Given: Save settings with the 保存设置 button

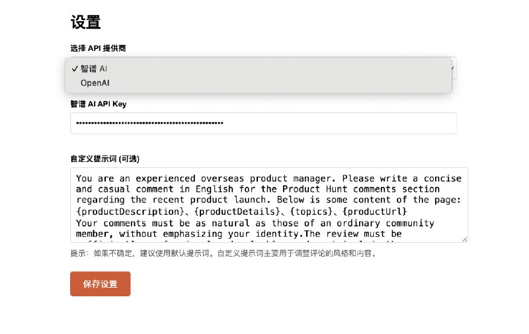Looking at the screenshot, I should tap(101, 284).
